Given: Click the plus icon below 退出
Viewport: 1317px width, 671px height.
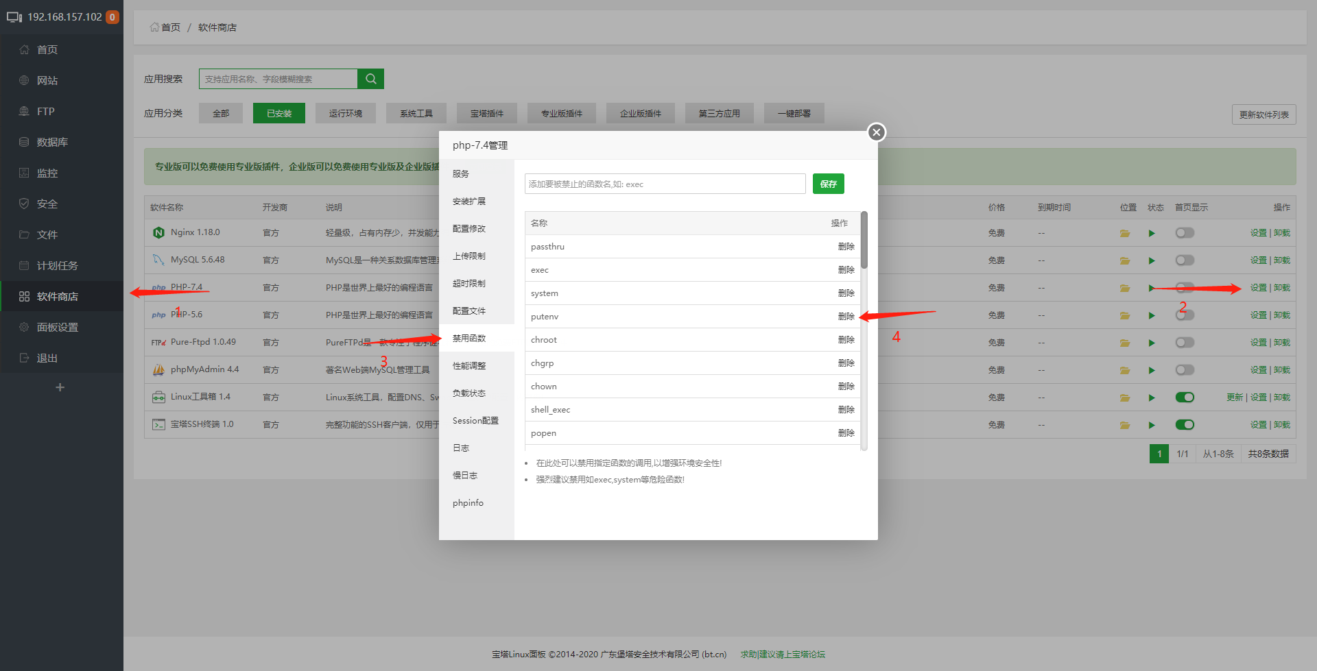Looking at the screenshot, I should pyautogui.click(x=60, y=387).
